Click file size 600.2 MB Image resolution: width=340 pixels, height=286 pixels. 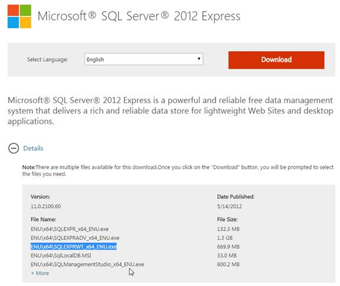coord(228,264)
